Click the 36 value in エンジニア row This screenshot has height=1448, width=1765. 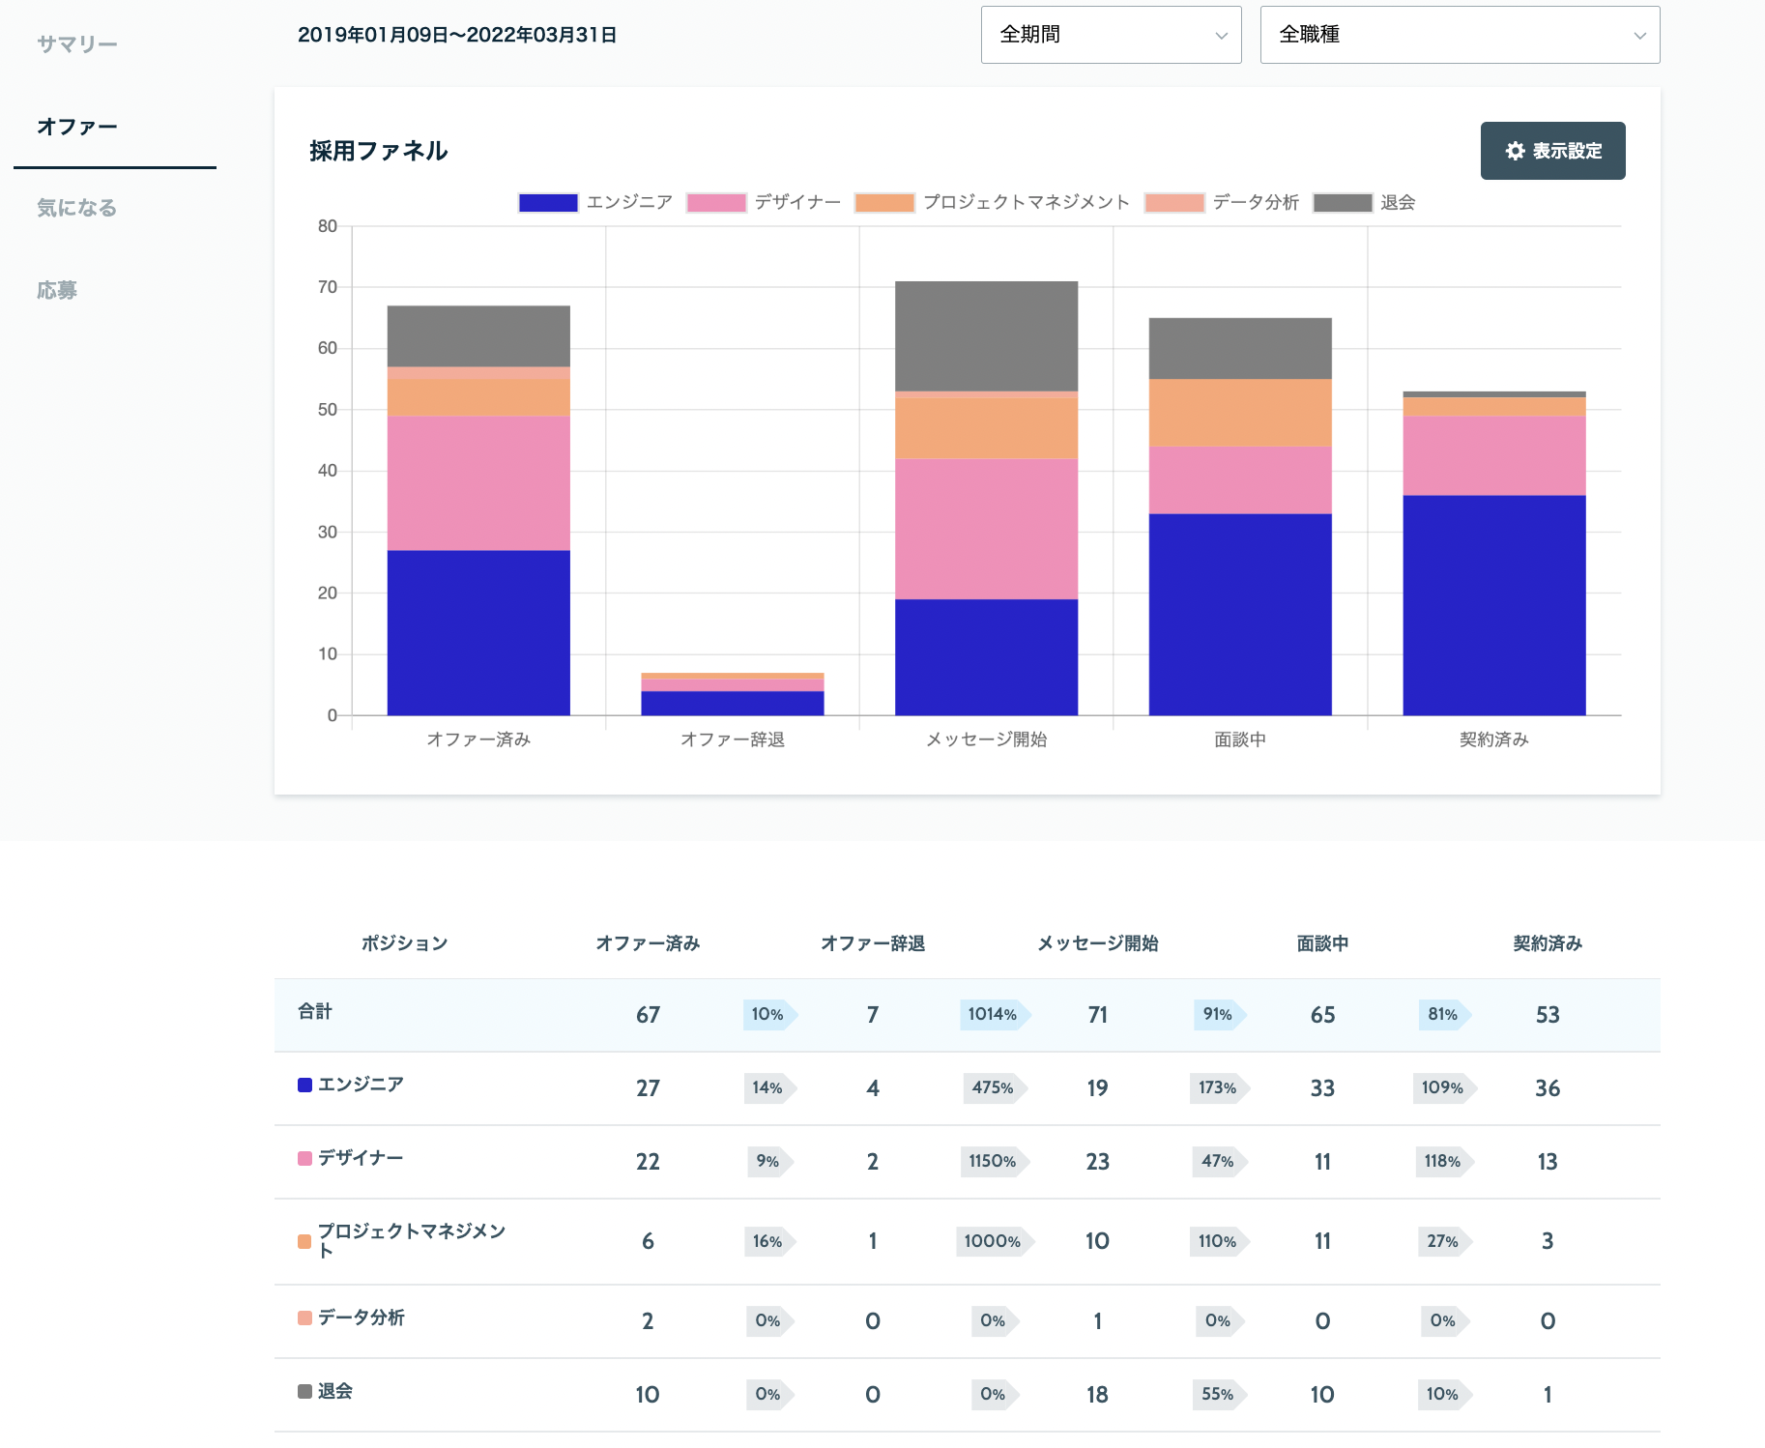click(1548, 1088)
